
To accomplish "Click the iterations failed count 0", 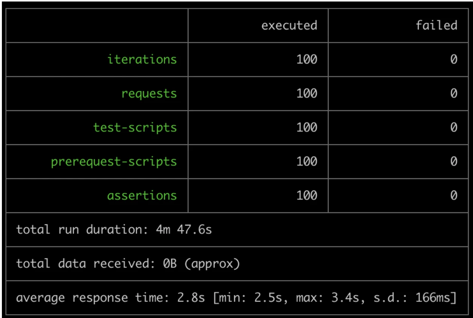I will [454, 59].
